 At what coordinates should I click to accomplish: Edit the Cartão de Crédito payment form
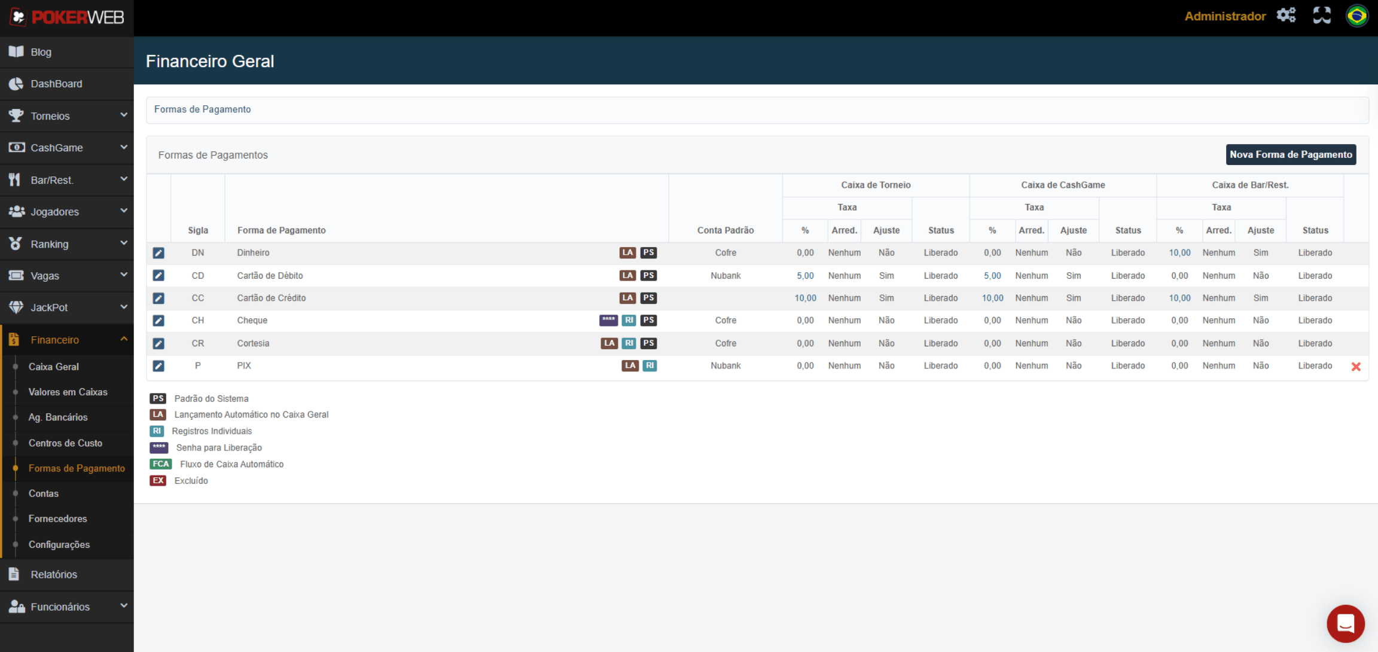pos(158,298)
